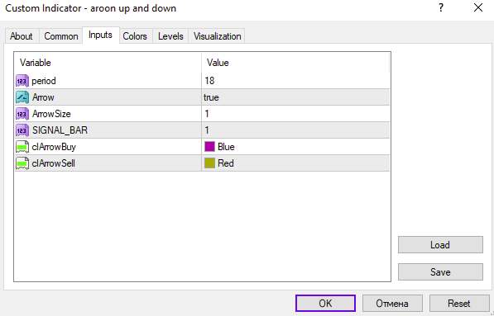The image size is (494, 316).
Task: Click the help question mark icon
Action: (x=441, y=7)
